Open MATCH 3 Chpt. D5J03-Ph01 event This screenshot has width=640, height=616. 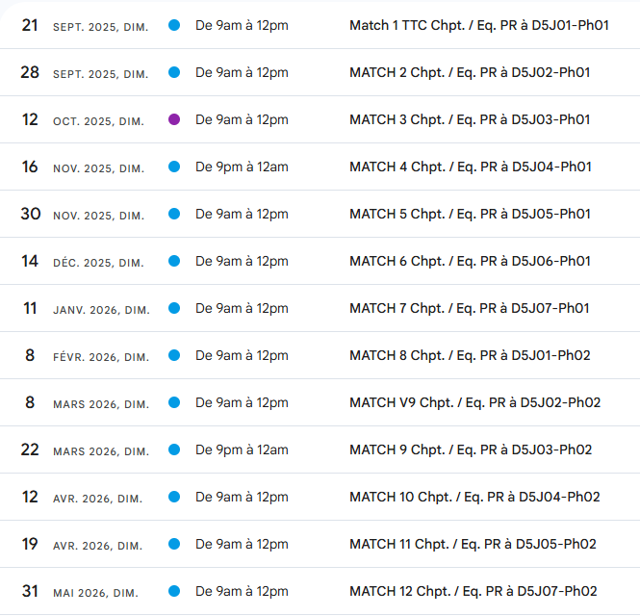pos(470,119)
